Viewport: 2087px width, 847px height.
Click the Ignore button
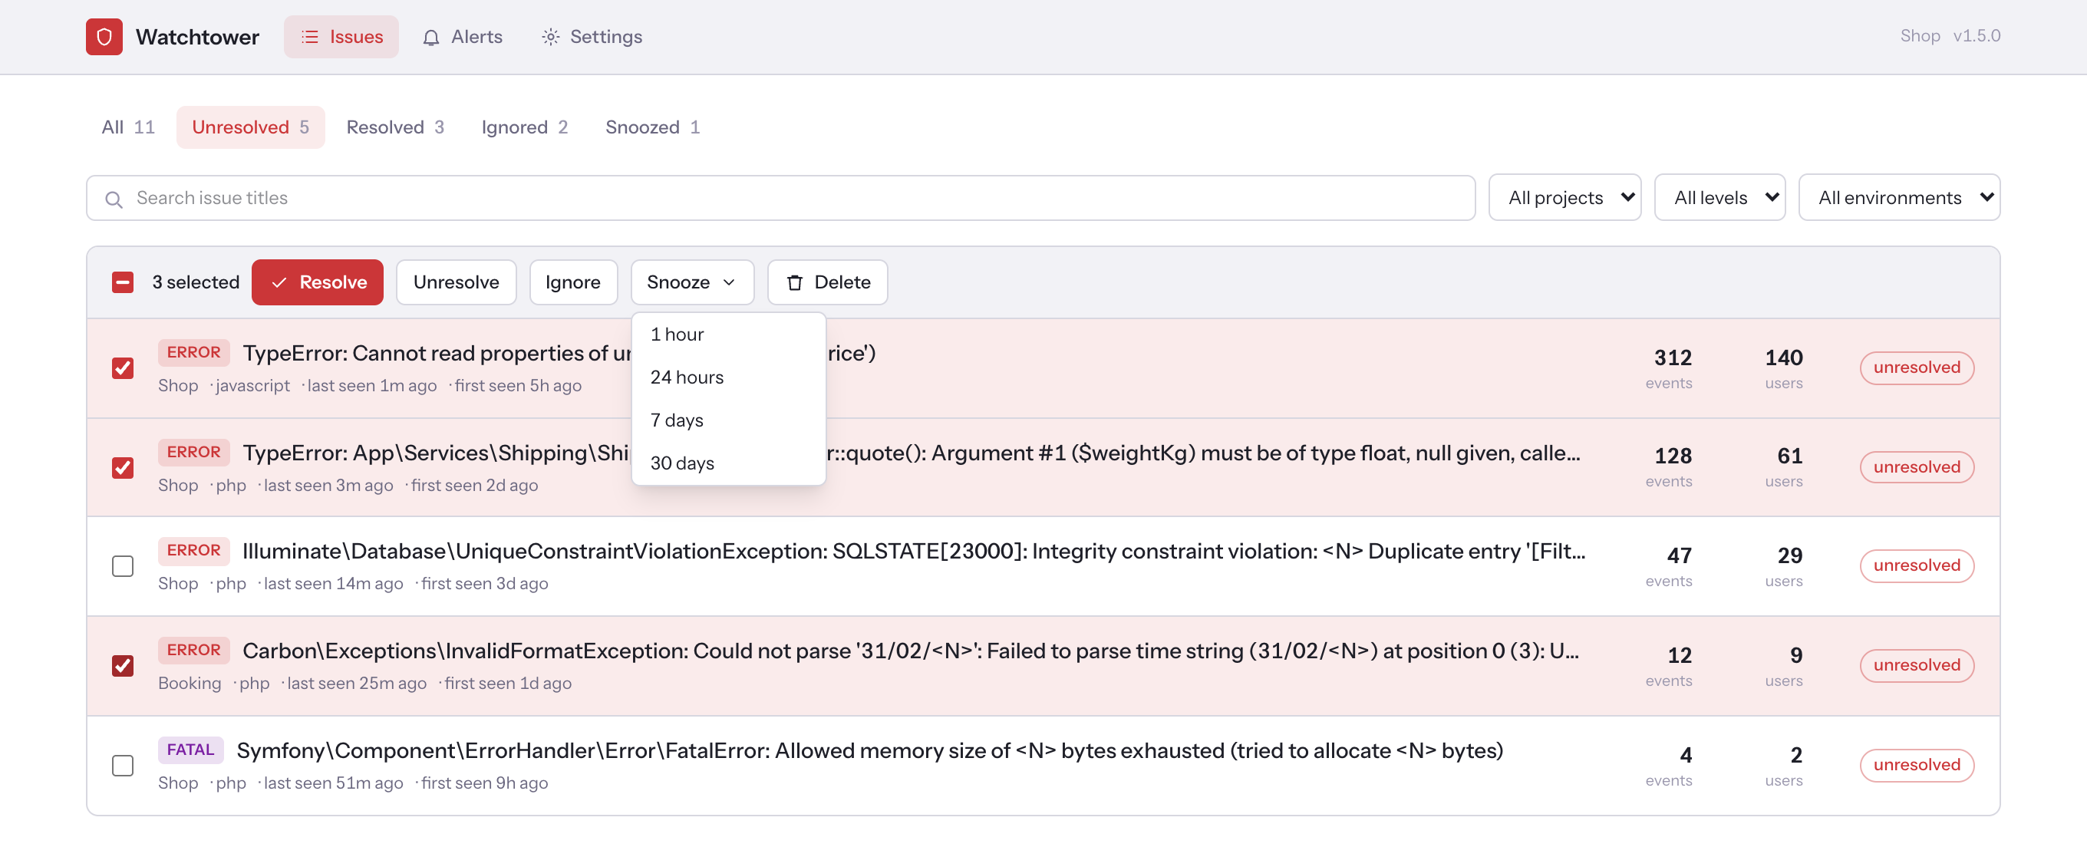[x=573, y=282]
